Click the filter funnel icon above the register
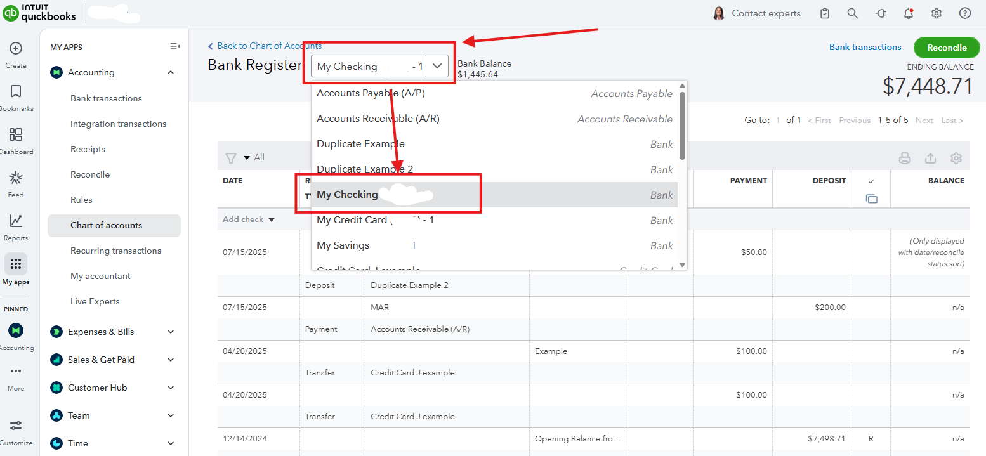986x456 pixels. click(231, 158)
